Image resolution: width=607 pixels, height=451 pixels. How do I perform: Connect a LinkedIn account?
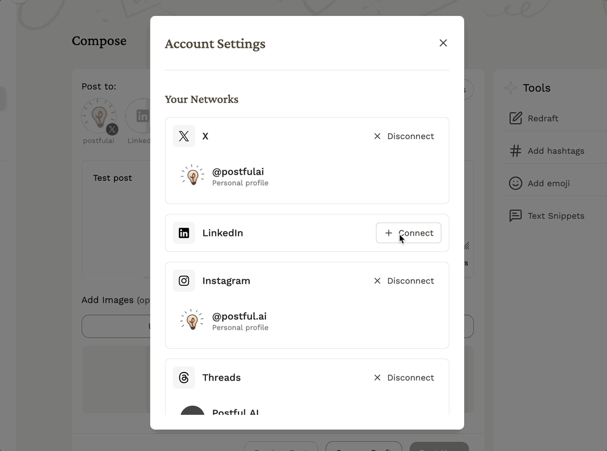click(408, 233)
